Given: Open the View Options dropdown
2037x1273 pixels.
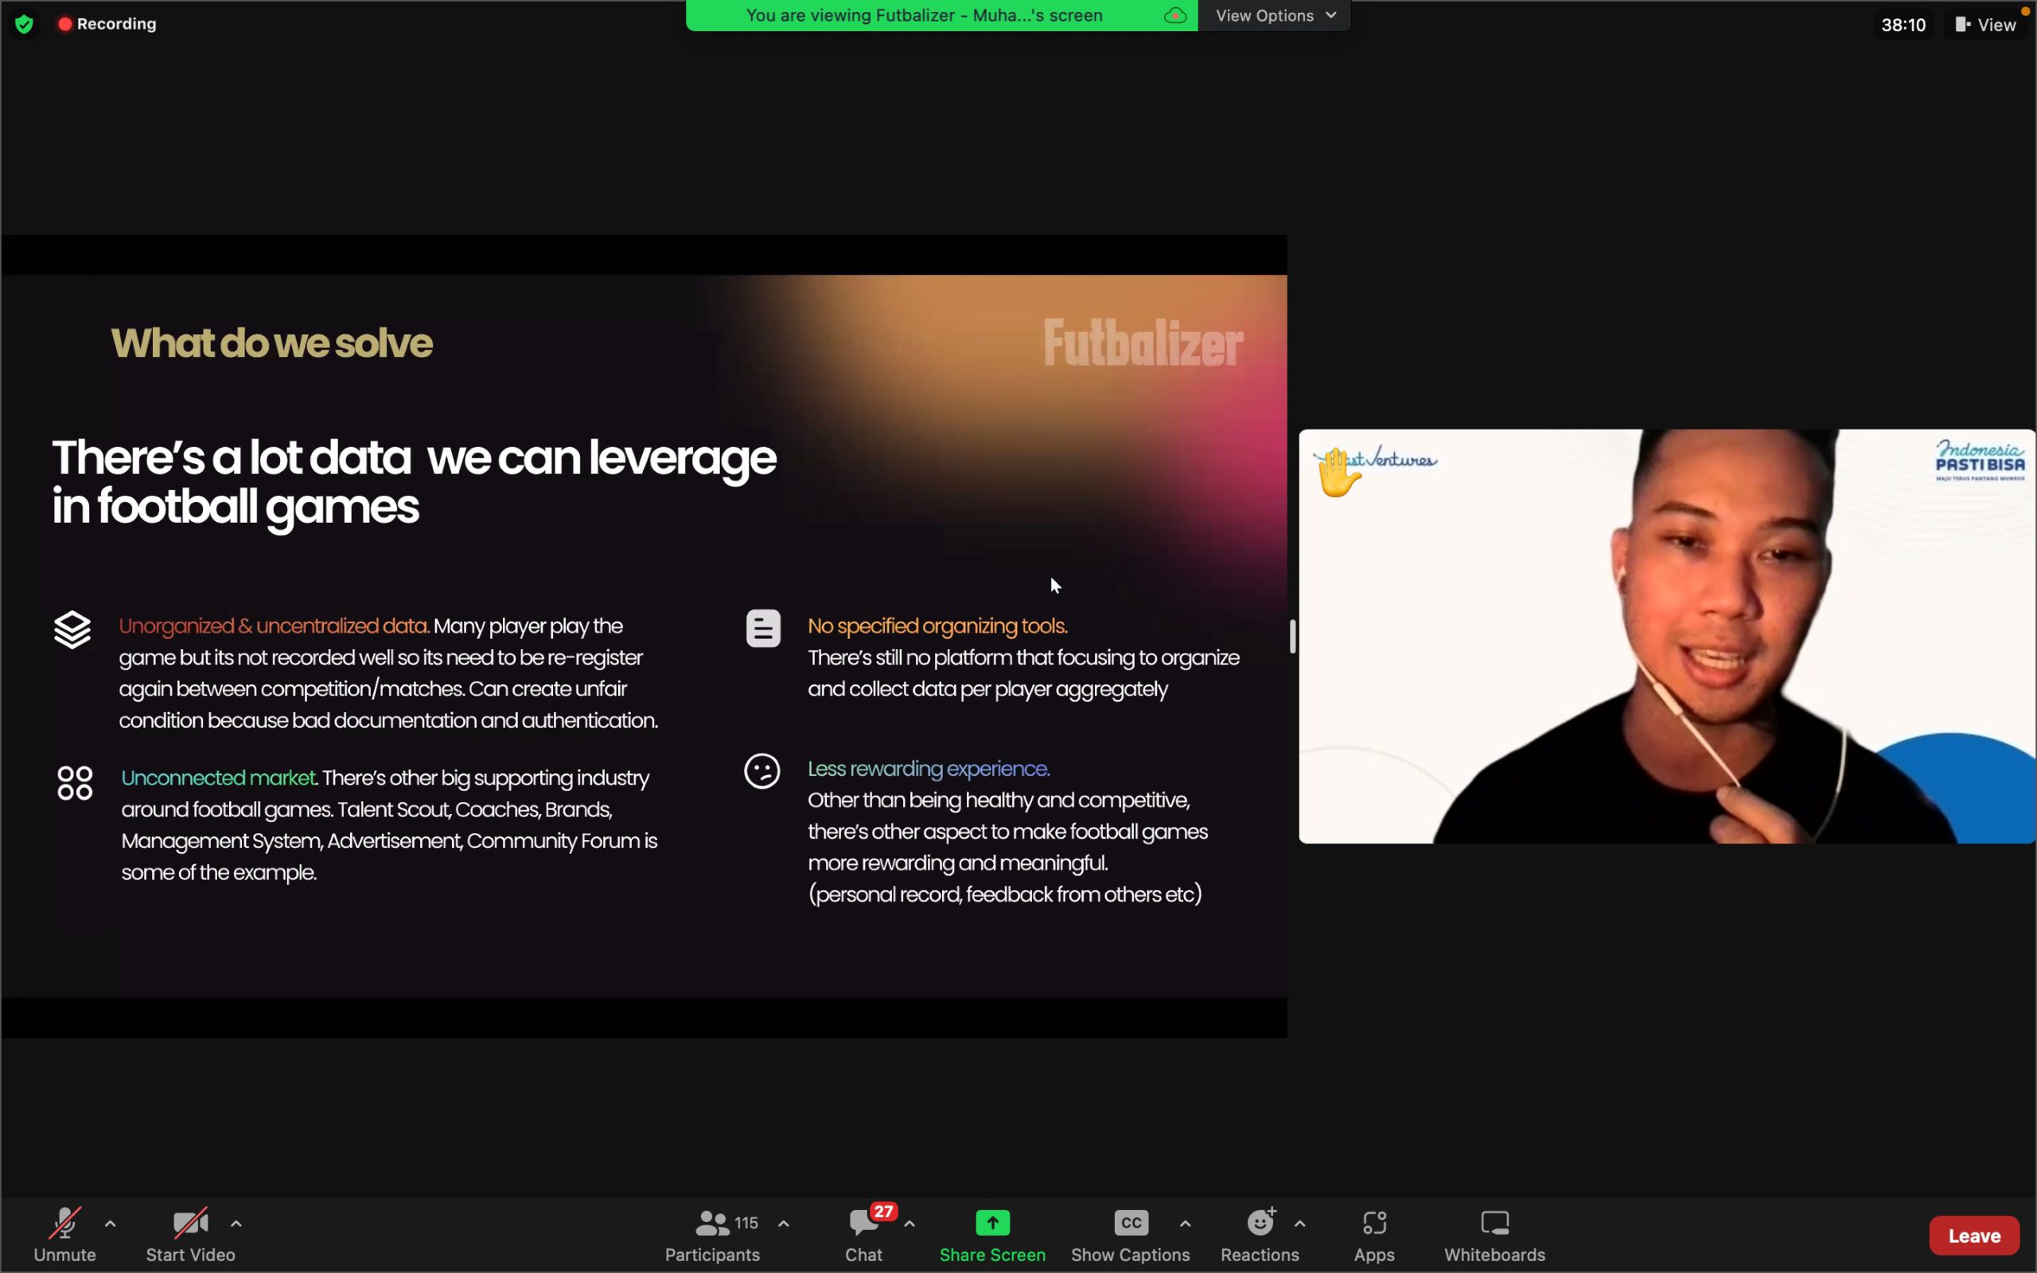Looking at the screenshot, I should tap(1275, 15).
